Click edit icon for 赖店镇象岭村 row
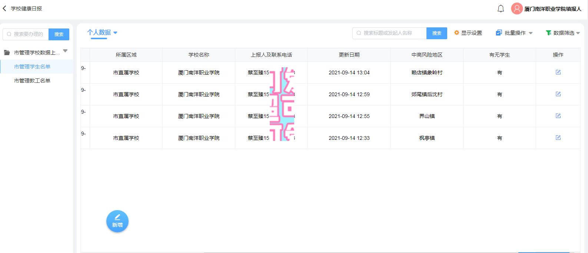The image size is (588, 253). [x=558, y=72]
